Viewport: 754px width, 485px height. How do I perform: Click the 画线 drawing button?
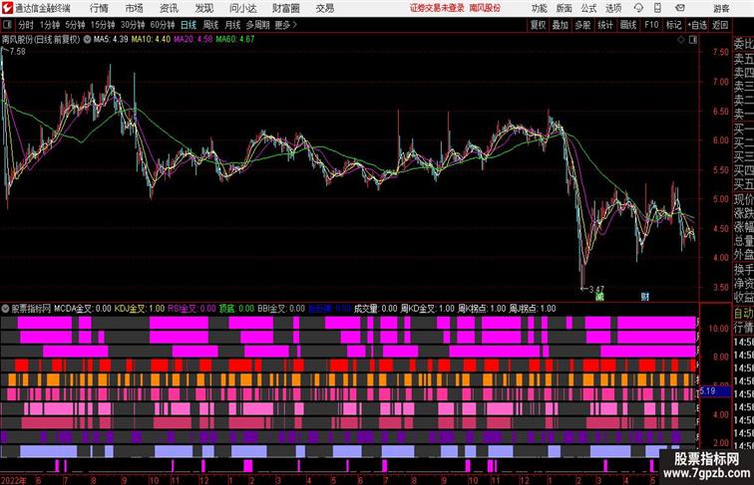pos(628,25)
